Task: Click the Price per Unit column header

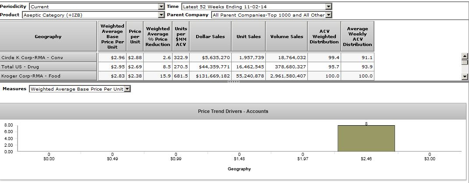Action: point(135,37)
